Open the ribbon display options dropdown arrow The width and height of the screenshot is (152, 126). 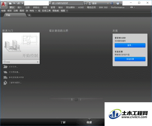(134, 7)
